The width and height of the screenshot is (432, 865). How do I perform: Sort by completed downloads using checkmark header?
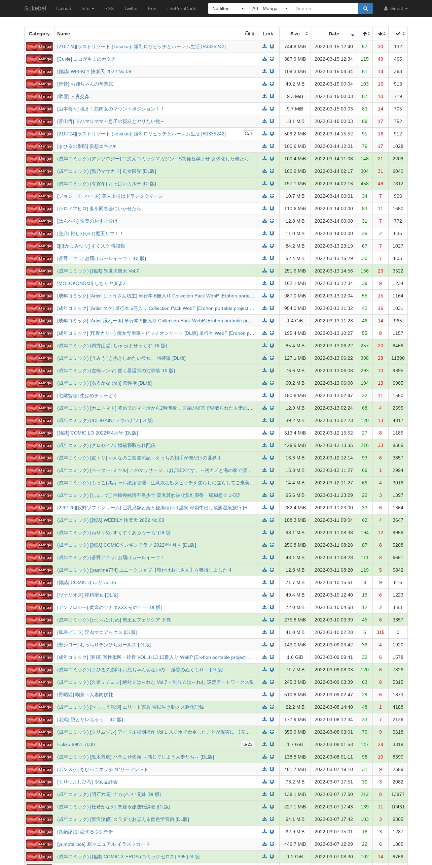tap(398, 34)
